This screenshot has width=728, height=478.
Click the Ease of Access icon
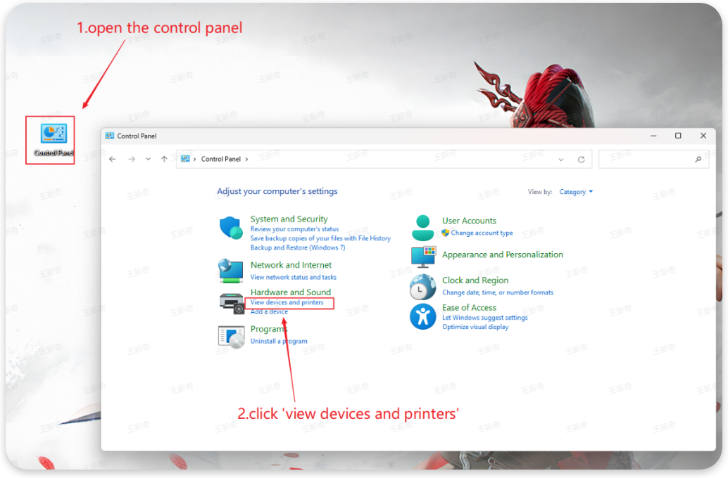point(422,316)
